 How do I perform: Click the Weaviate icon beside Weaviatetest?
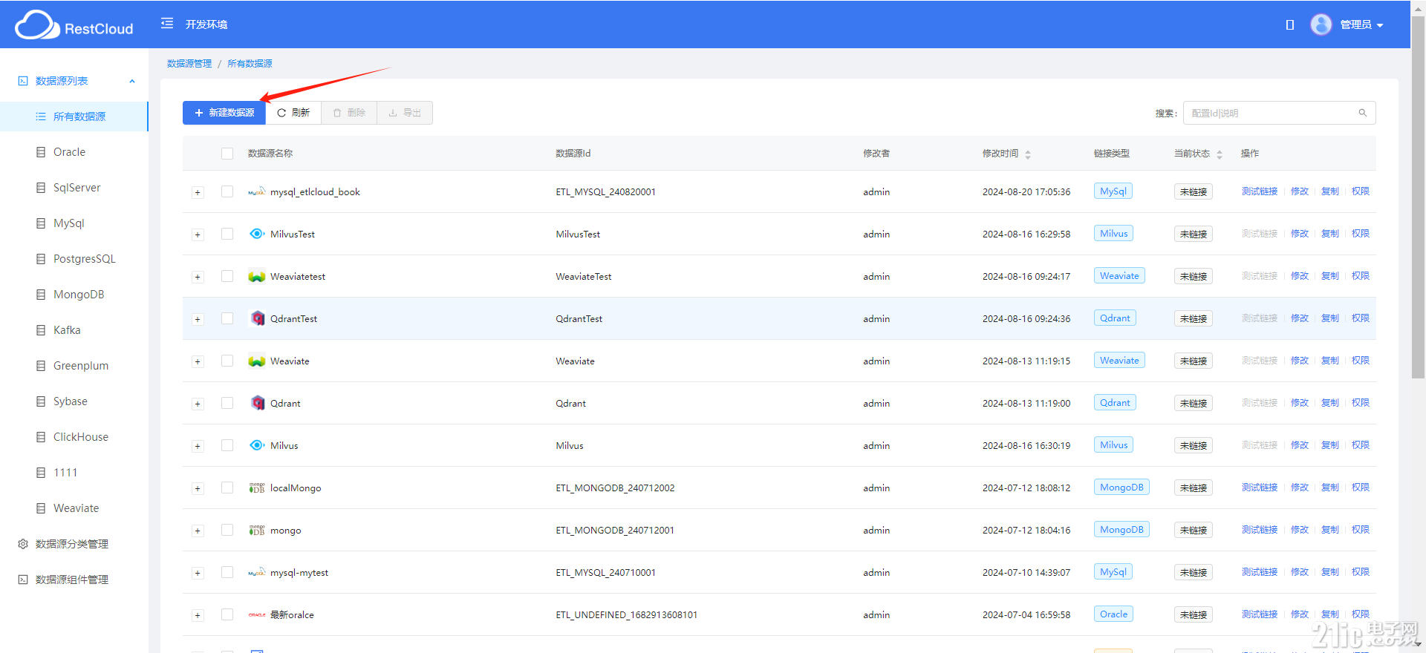(x=257, y=276)
